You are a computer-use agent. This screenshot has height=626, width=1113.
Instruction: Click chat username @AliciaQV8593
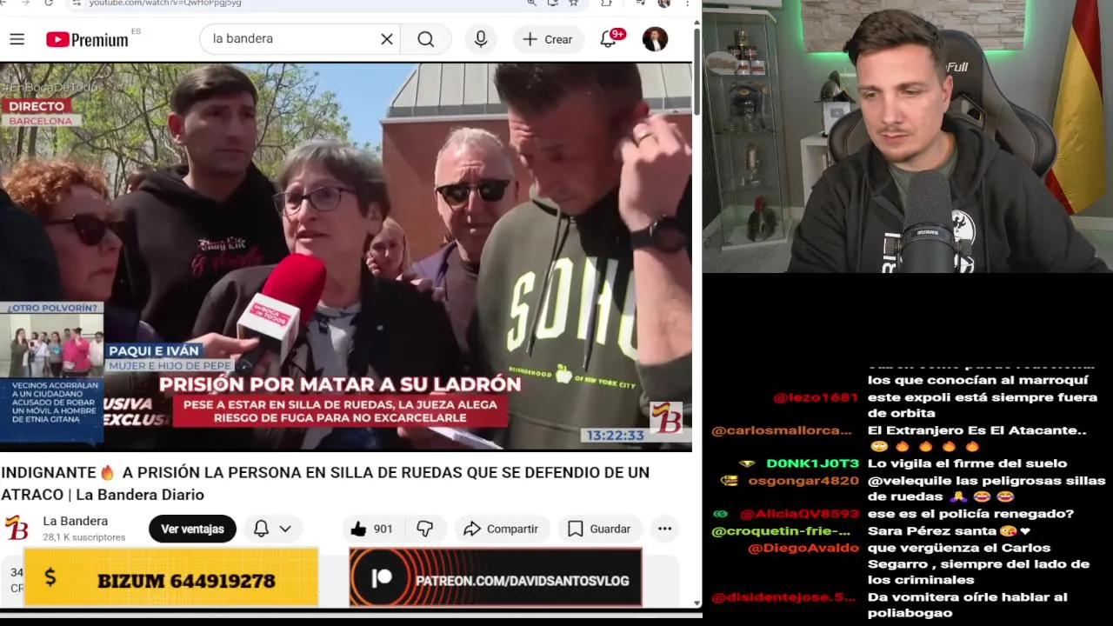pos(799,514)
